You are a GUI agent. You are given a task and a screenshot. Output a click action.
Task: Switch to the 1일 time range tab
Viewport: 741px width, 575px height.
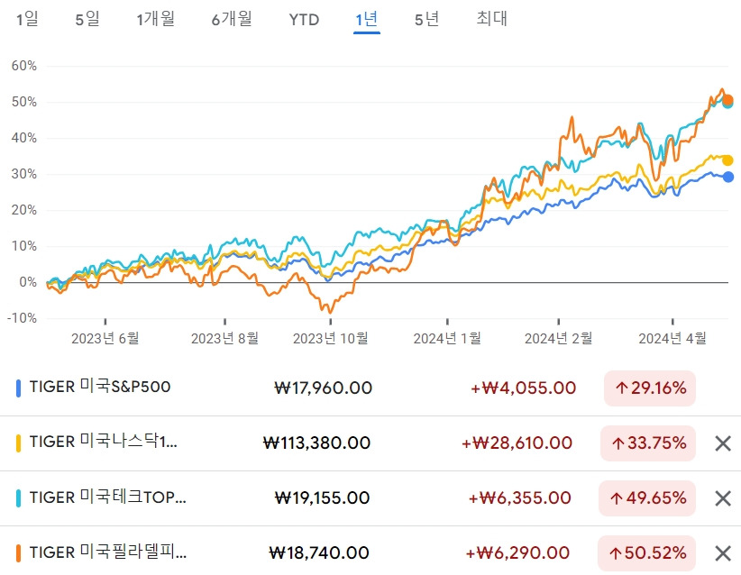click(26, 19)
